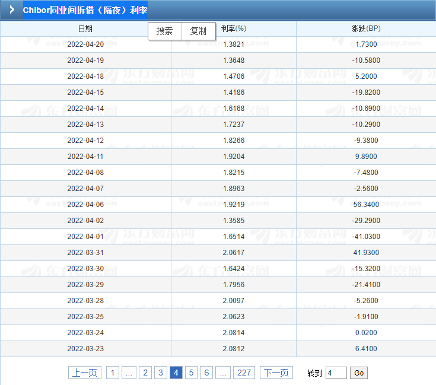Select the change value 56.3400
Viewport: 436px width, 385px height.
(366, 205)
